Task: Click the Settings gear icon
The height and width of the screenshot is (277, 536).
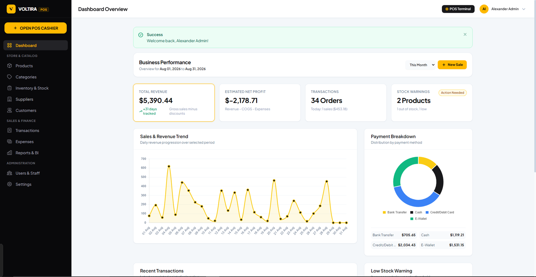Action: [9, 184]
